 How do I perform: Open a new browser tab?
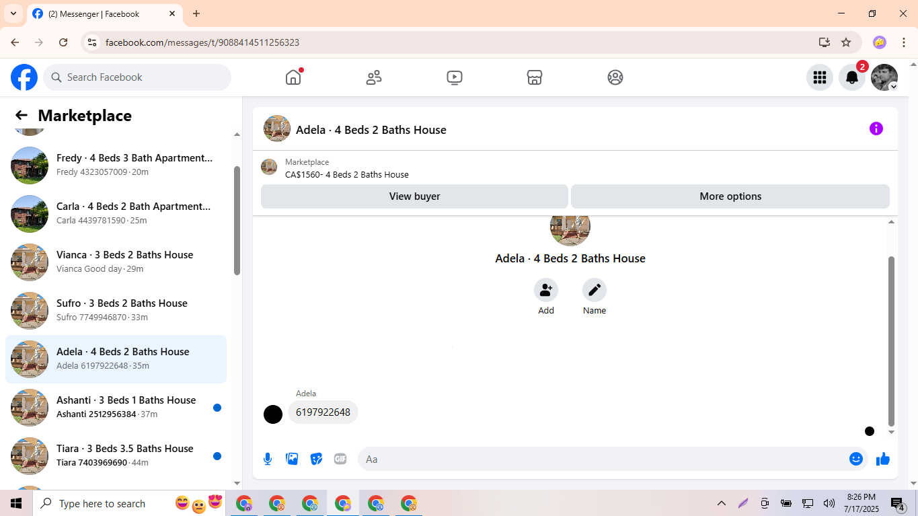[196, 13]
